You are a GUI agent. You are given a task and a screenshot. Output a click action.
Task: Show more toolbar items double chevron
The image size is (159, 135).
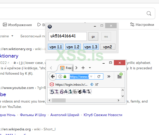109,76
